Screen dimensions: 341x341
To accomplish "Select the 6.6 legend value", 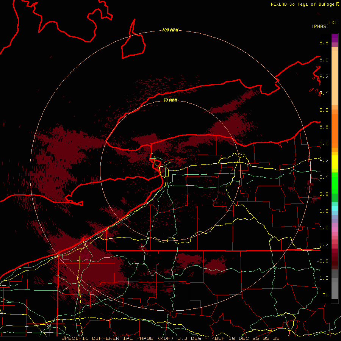I will pos(324,110).
